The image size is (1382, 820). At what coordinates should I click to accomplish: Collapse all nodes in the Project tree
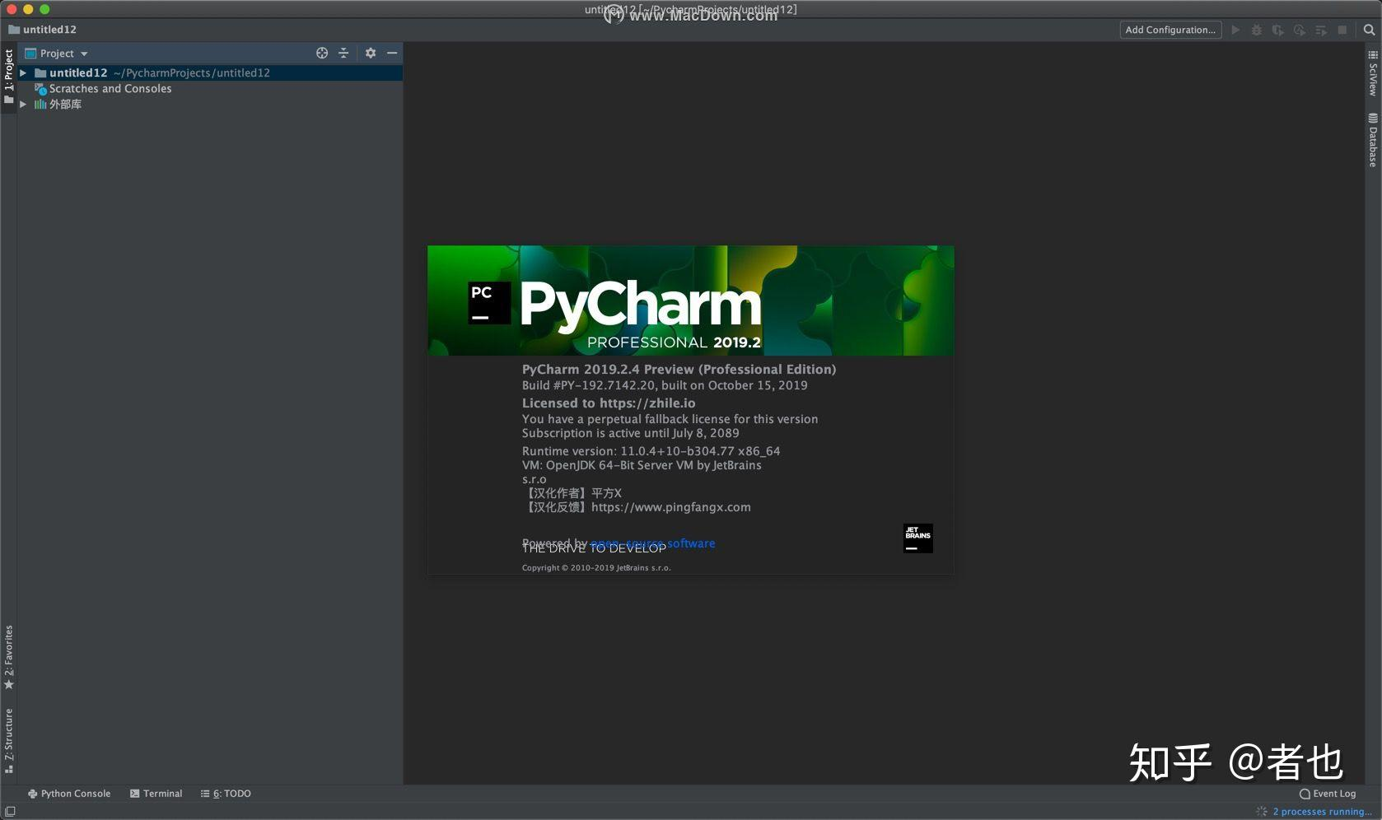click(x=344, y=53)
